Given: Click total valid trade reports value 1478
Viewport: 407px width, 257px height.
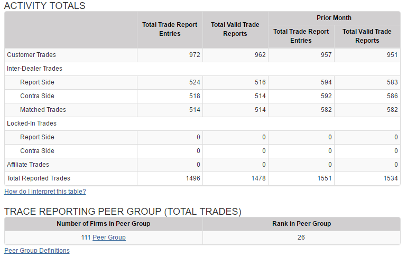Looking at the screenshot, I should click(x=258, y=178).
